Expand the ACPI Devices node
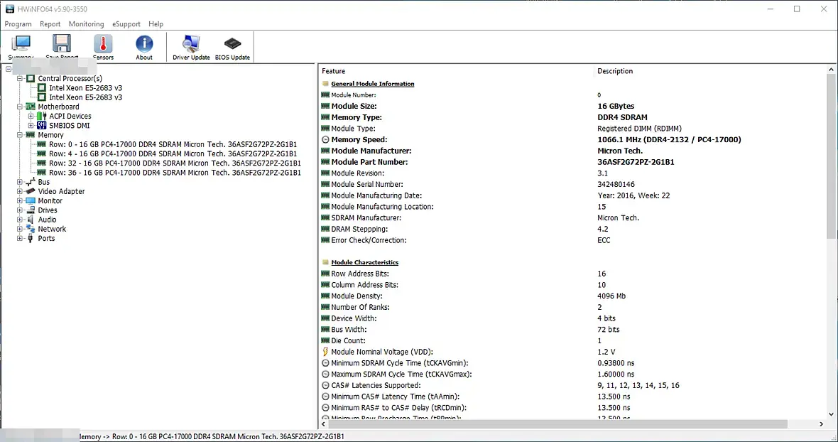Viewport: 838px width, 442px height. click(31, 116)
